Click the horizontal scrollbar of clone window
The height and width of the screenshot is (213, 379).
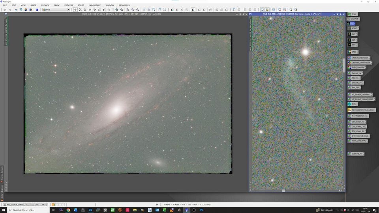[x=283, y=191]
